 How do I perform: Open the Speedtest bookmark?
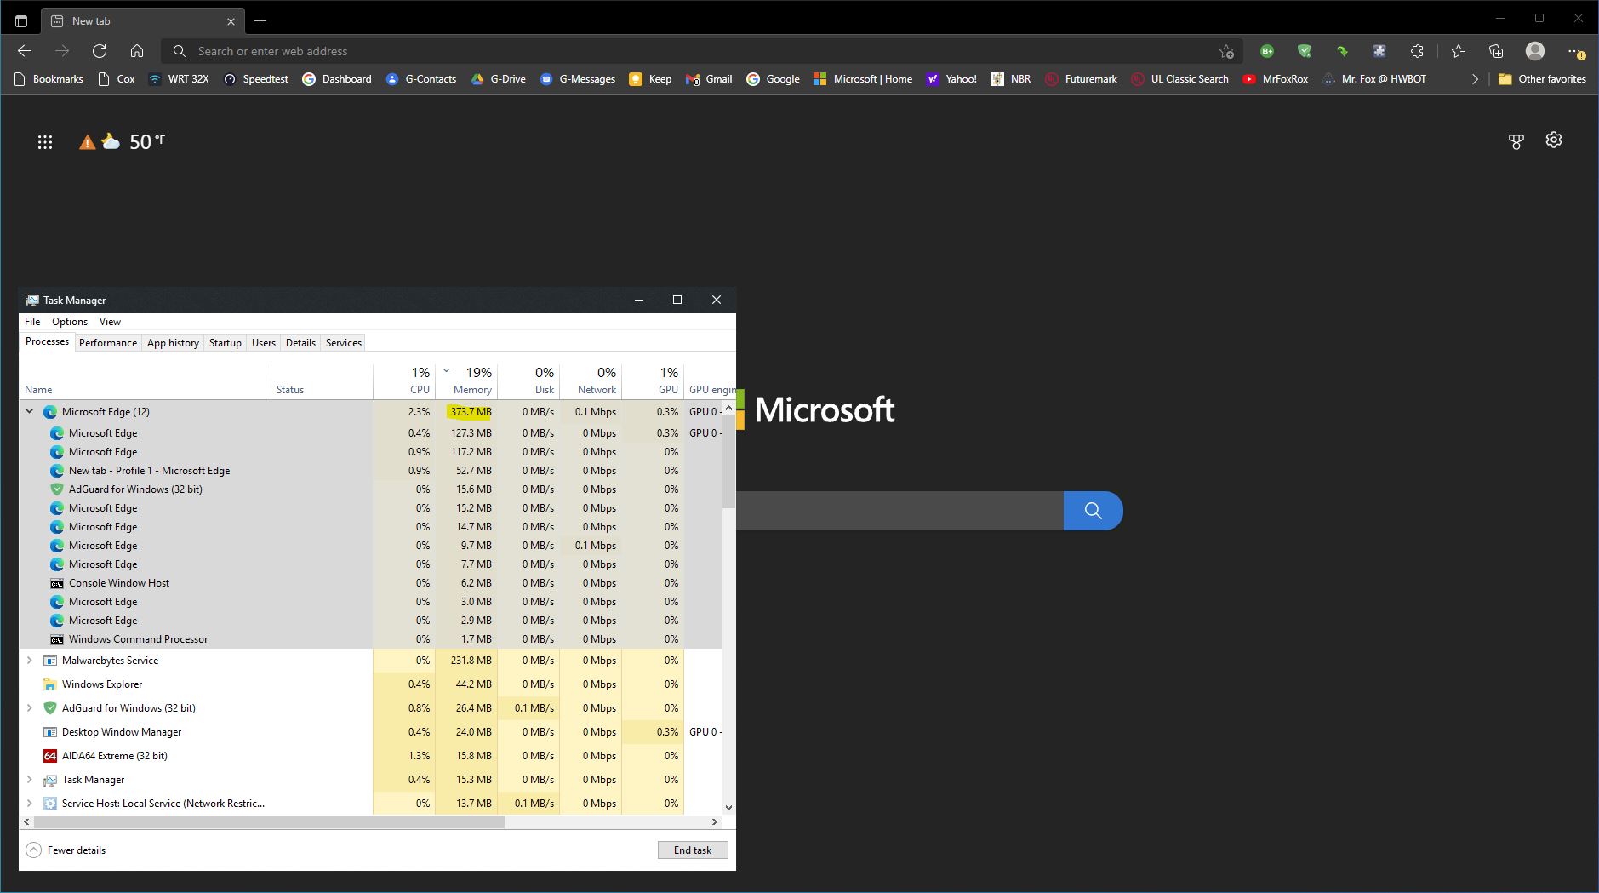coord(255,79)
